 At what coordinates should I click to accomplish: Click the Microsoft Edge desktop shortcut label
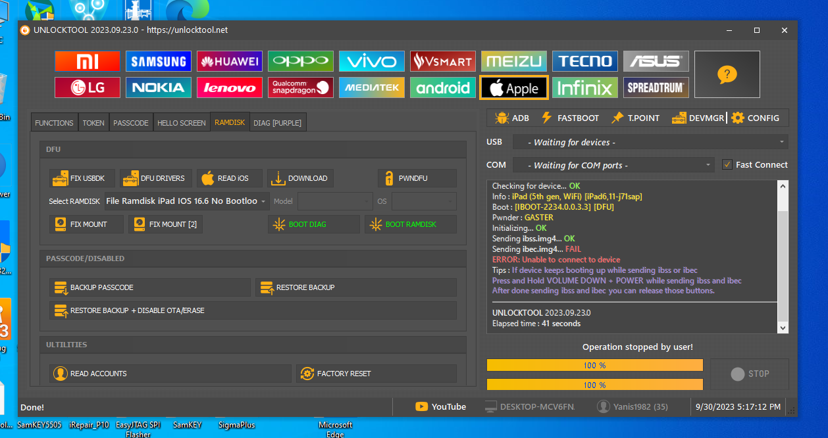(x=335, y=429)
